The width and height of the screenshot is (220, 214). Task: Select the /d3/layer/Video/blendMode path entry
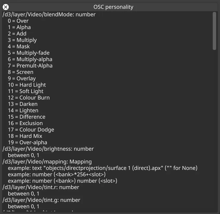click(x=49, y=15)
